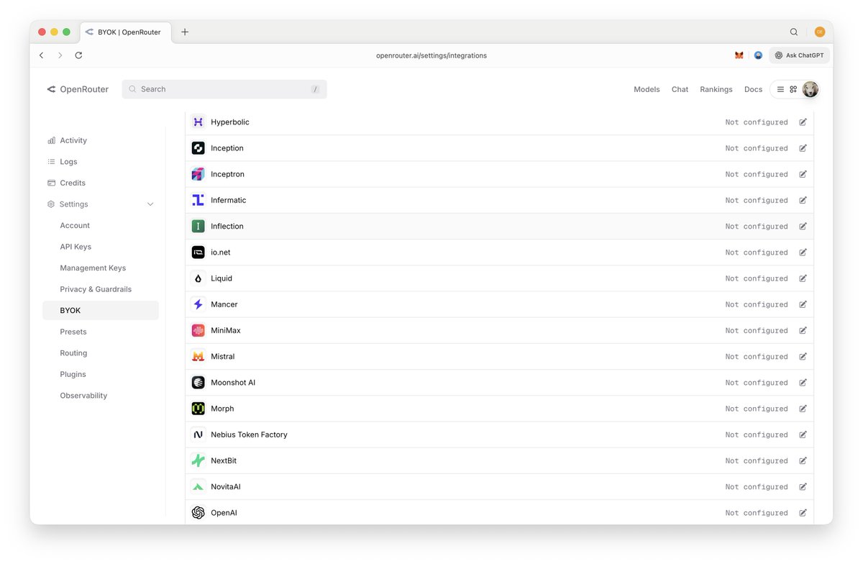Focus the OpenRouter search field
863x564 pixels.
pos(224,89)
